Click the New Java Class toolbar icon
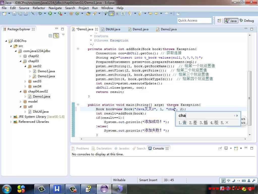 77,14
